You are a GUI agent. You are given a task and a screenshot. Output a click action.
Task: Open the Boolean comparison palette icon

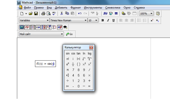click(49, 27)
